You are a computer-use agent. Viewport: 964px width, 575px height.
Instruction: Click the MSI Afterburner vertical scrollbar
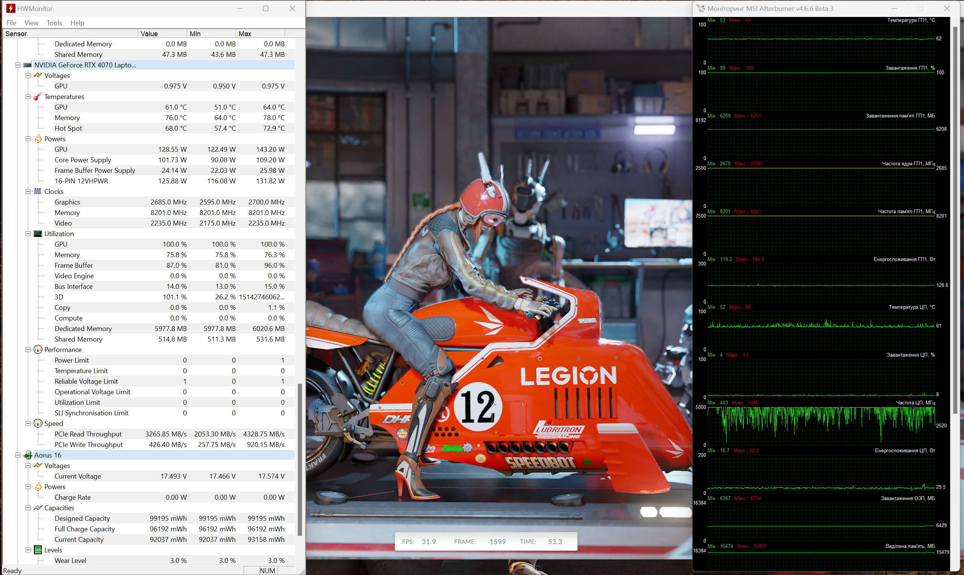coord(955,220)
